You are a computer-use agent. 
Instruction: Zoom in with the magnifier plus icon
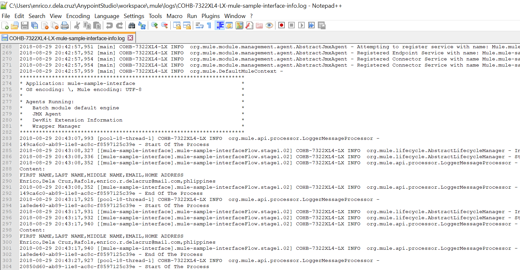[154, 25]
